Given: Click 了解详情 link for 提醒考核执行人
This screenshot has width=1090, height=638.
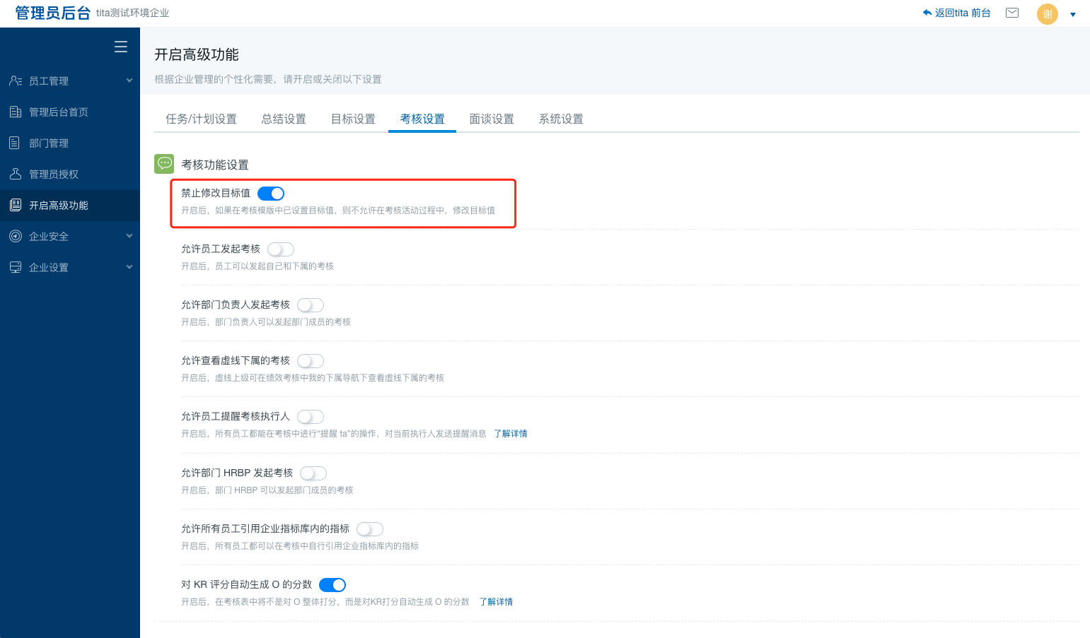Looking at the screenshot, I should click(x=511, y=434).
